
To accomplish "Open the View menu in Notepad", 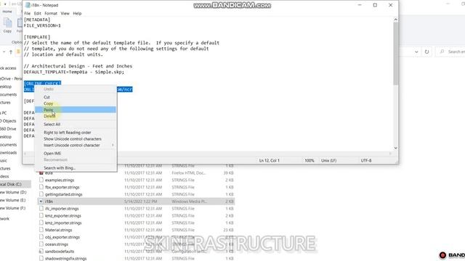I will [x=65, y=13].
